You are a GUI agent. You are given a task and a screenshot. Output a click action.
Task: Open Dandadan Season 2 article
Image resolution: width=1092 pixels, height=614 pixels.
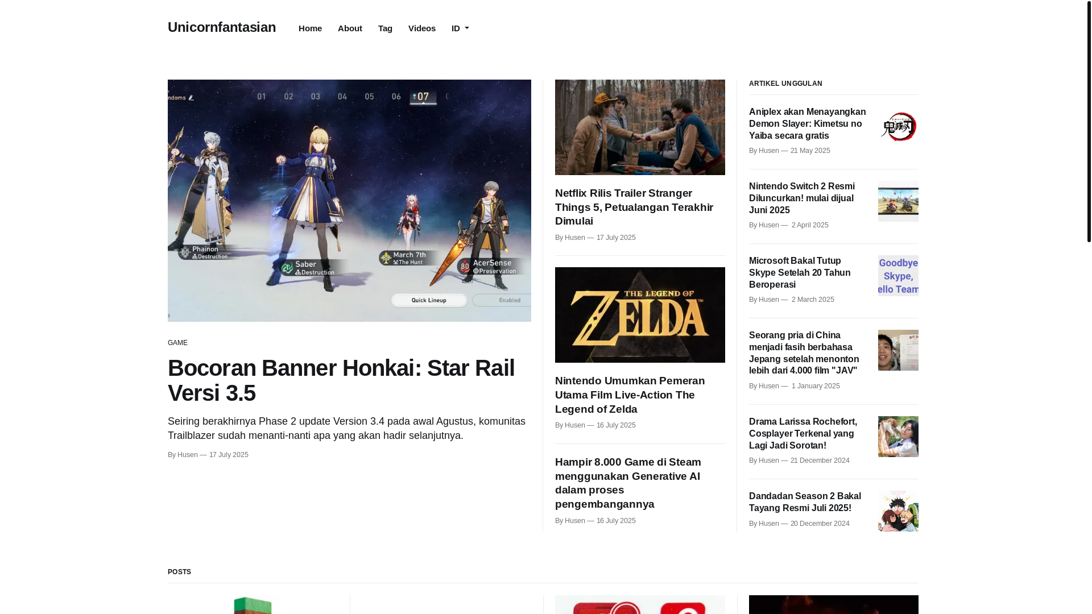[x=805, y=502]
